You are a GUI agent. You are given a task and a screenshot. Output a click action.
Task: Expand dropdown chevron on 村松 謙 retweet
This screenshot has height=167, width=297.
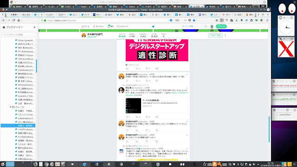coord(187,88)
